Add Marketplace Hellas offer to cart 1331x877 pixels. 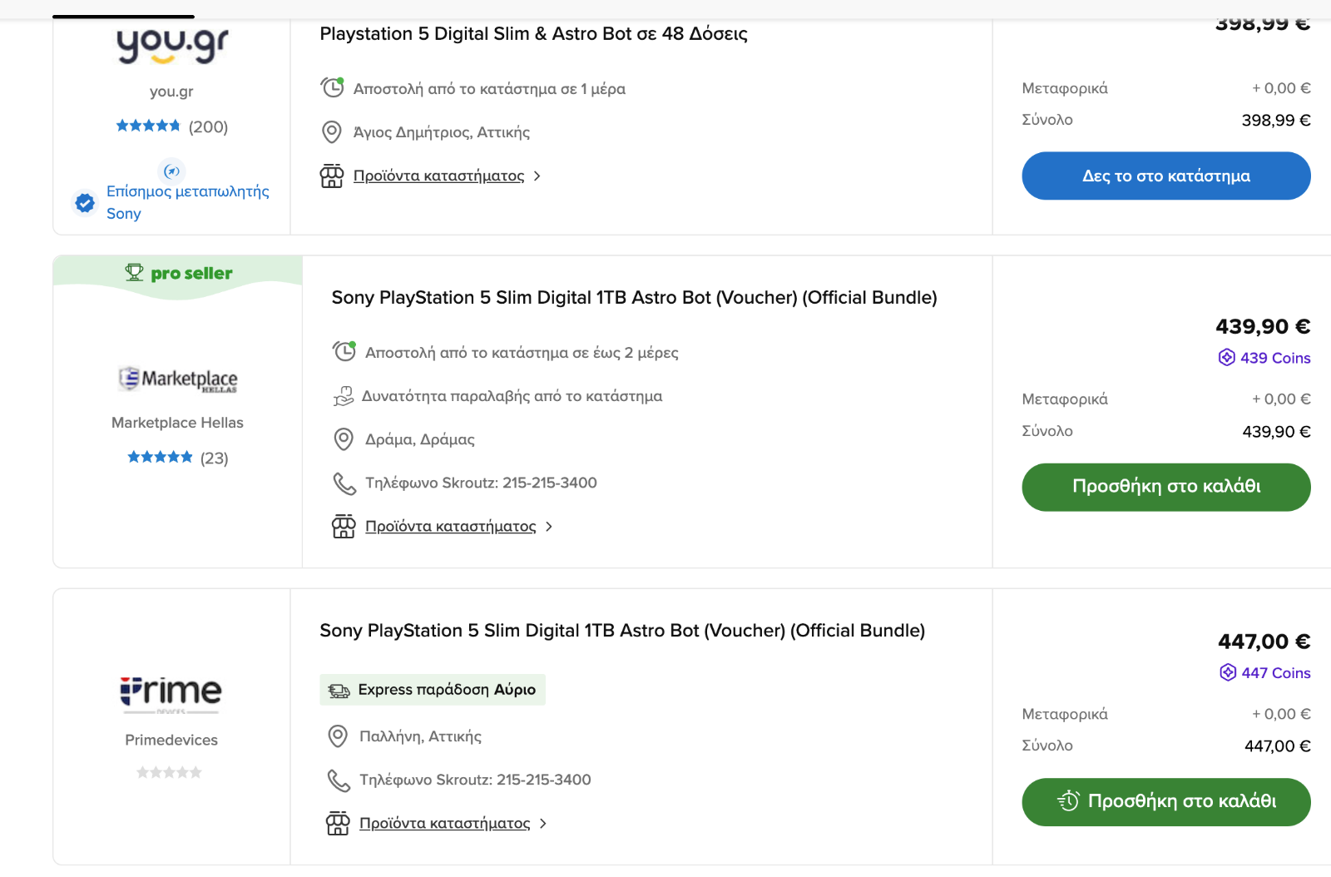click(x=1165, y=487)
